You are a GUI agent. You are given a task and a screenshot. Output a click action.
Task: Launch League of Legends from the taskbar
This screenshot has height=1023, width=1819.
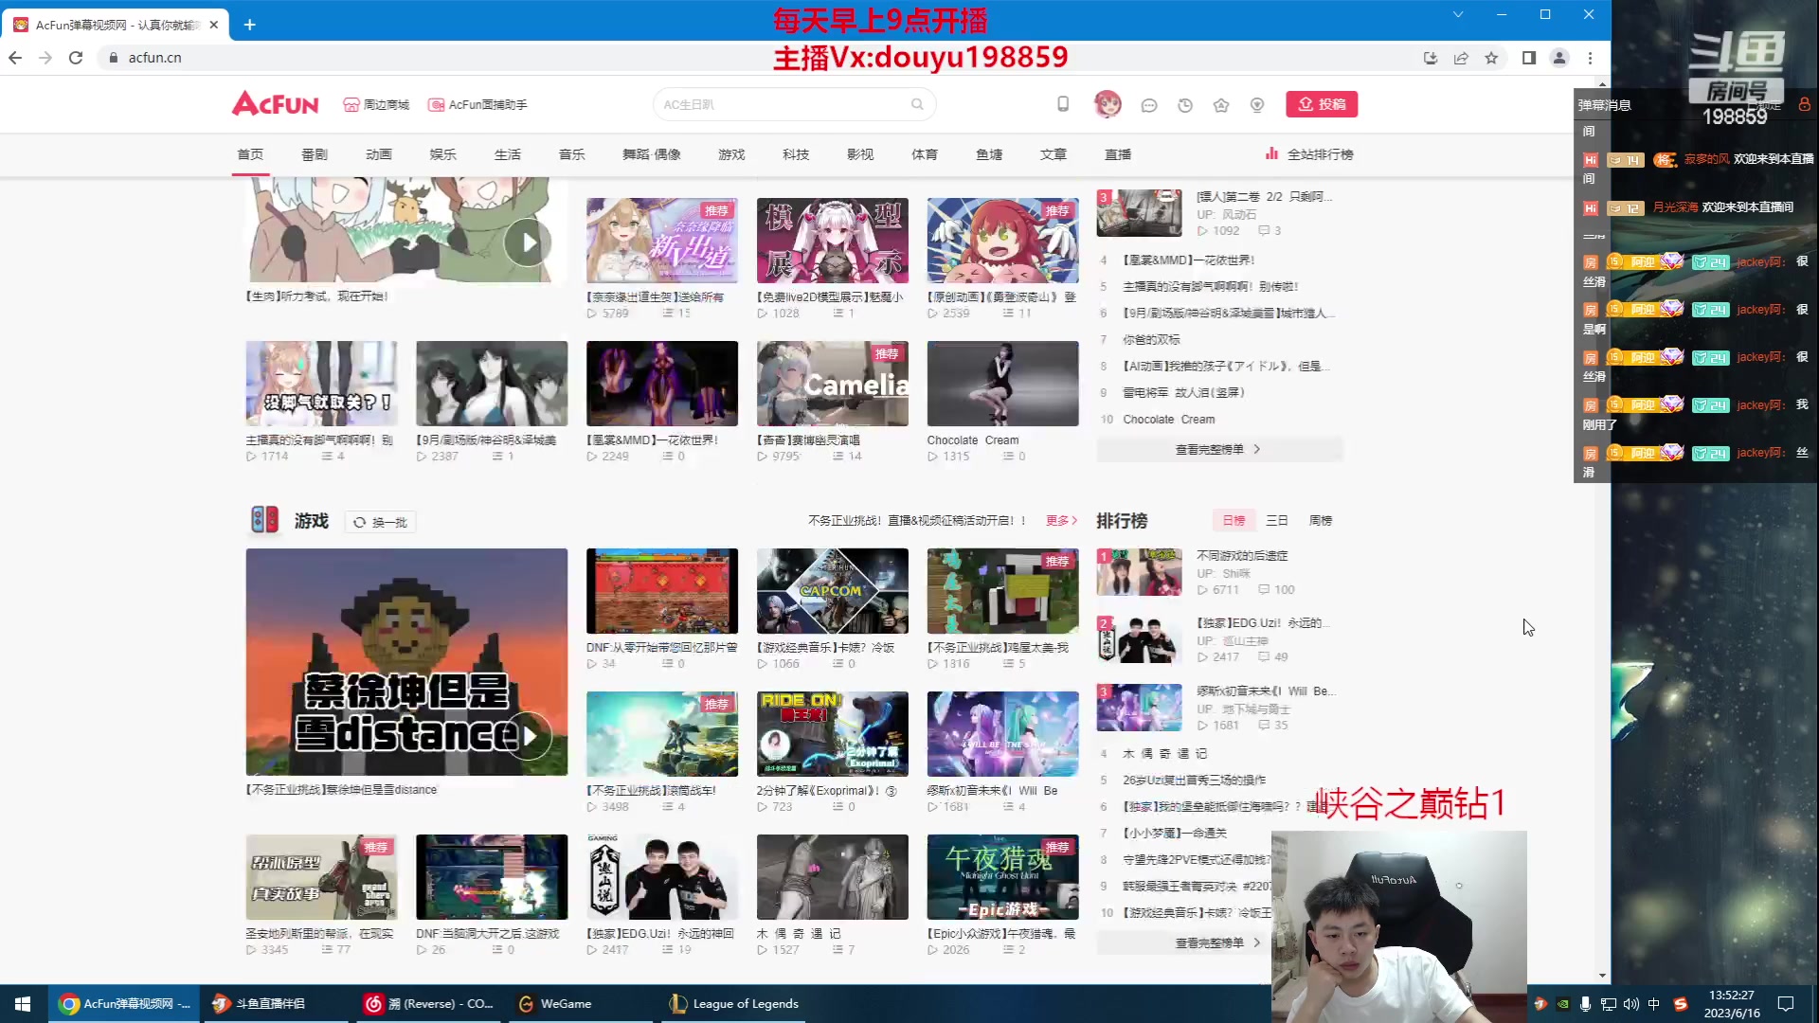(734, 1003)
